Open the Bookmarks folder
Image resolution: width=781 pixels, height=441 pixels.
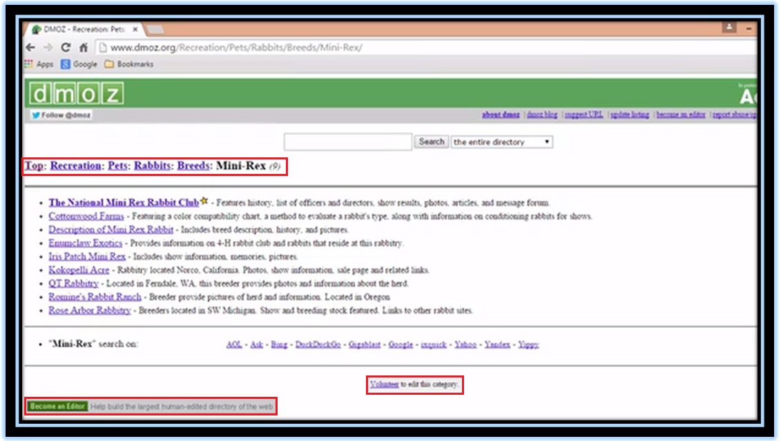point(129,64)
